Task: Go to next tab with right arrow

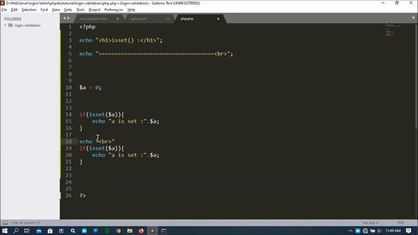Action: pyautogui.click(x=69, y=18)
